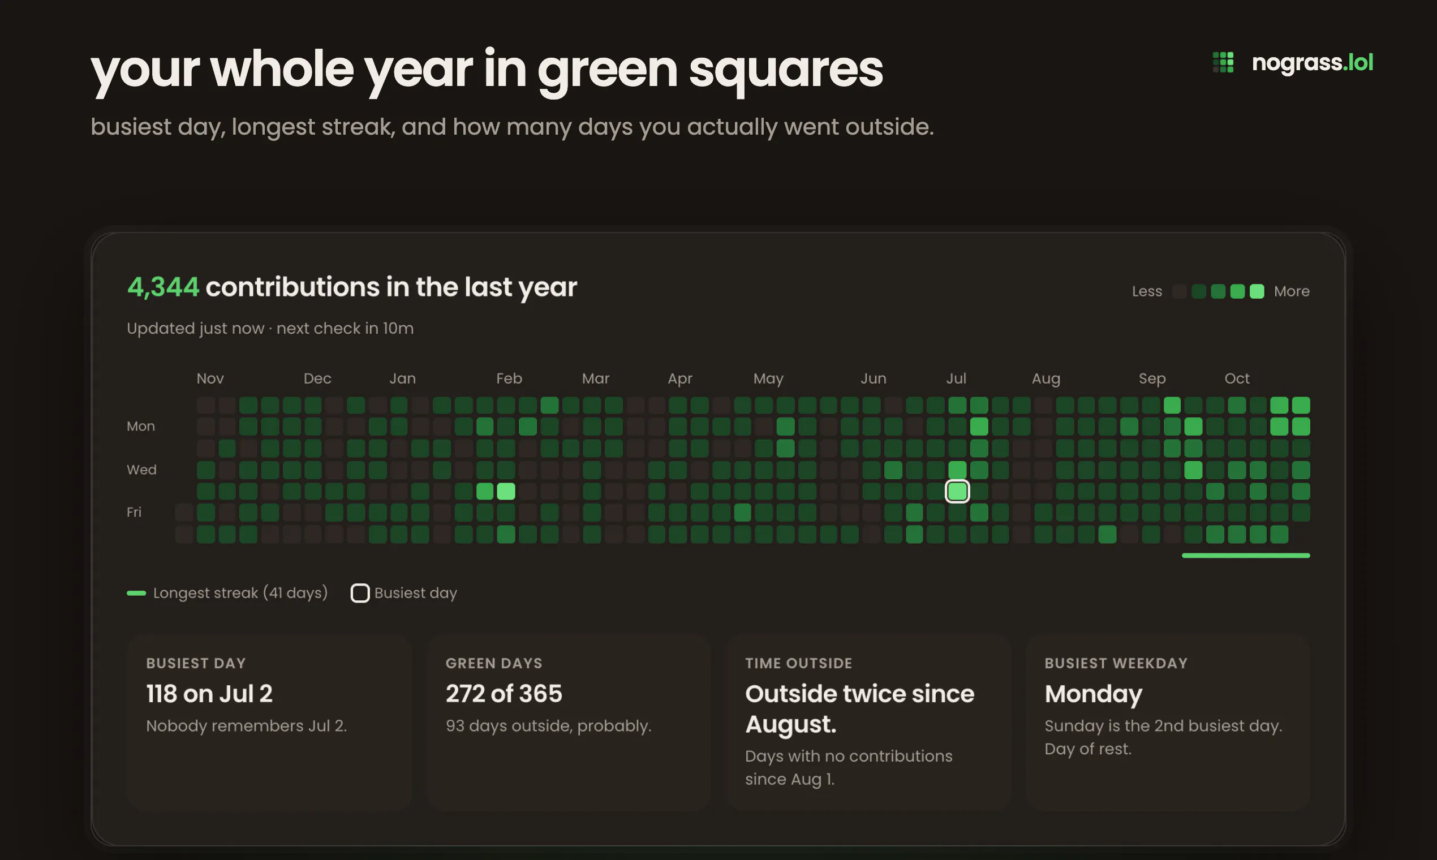This screenshot has height=860, width=1437.
Task: Select the Mar month label
Action: pyautogui.click(x=596, y=379)
